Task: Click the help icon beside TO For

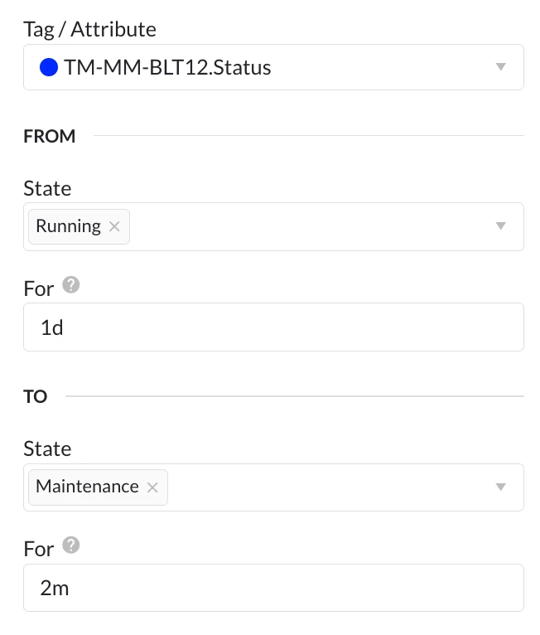Action: tap(71, 545)
